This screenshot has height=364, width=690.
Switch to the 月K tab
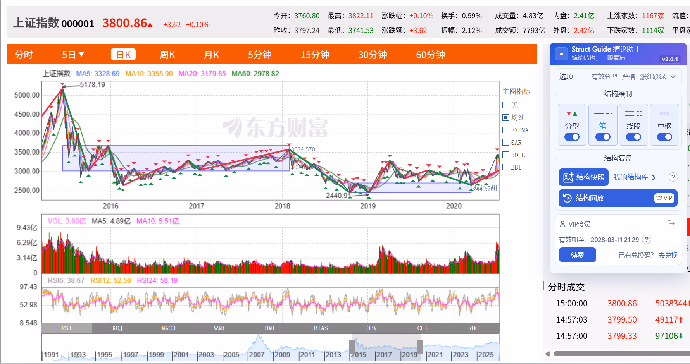(212, 55)
